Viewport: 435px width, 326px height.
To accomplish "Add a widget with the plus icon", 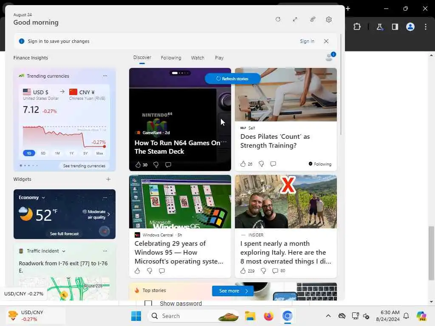I will [x=108, y=179].
